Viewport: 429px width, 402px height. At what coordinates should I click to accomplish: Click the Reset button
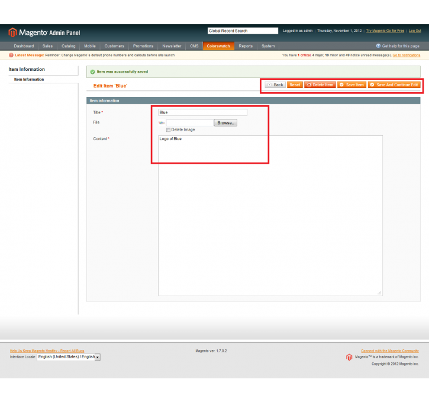(x=295, y=85)
